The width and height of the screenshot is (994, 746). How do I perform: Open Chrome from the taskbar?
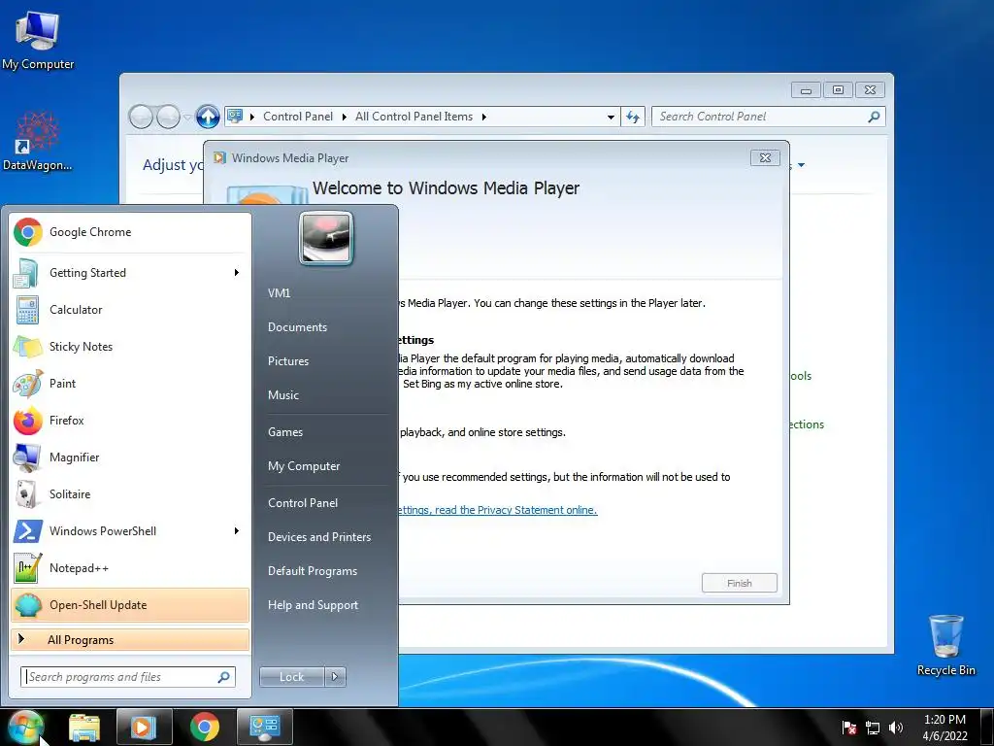[x=204, y=727]
